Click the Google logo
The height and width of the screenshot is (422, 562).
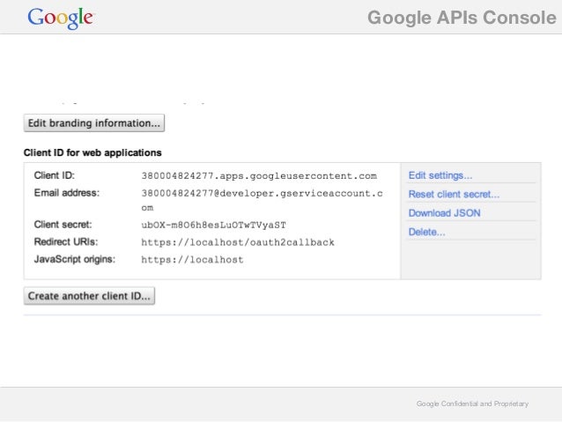[x=60, y=18]
